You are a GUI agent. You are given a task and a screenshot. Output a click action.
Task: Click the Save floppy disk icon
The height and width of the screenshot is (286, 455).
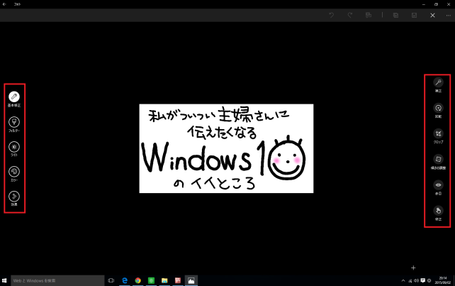point(414,15)
